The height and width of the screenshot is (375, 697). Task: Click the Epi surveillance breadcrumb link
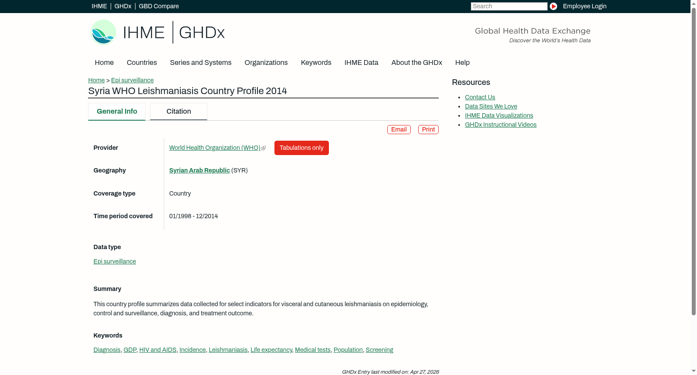click(132, 80)
